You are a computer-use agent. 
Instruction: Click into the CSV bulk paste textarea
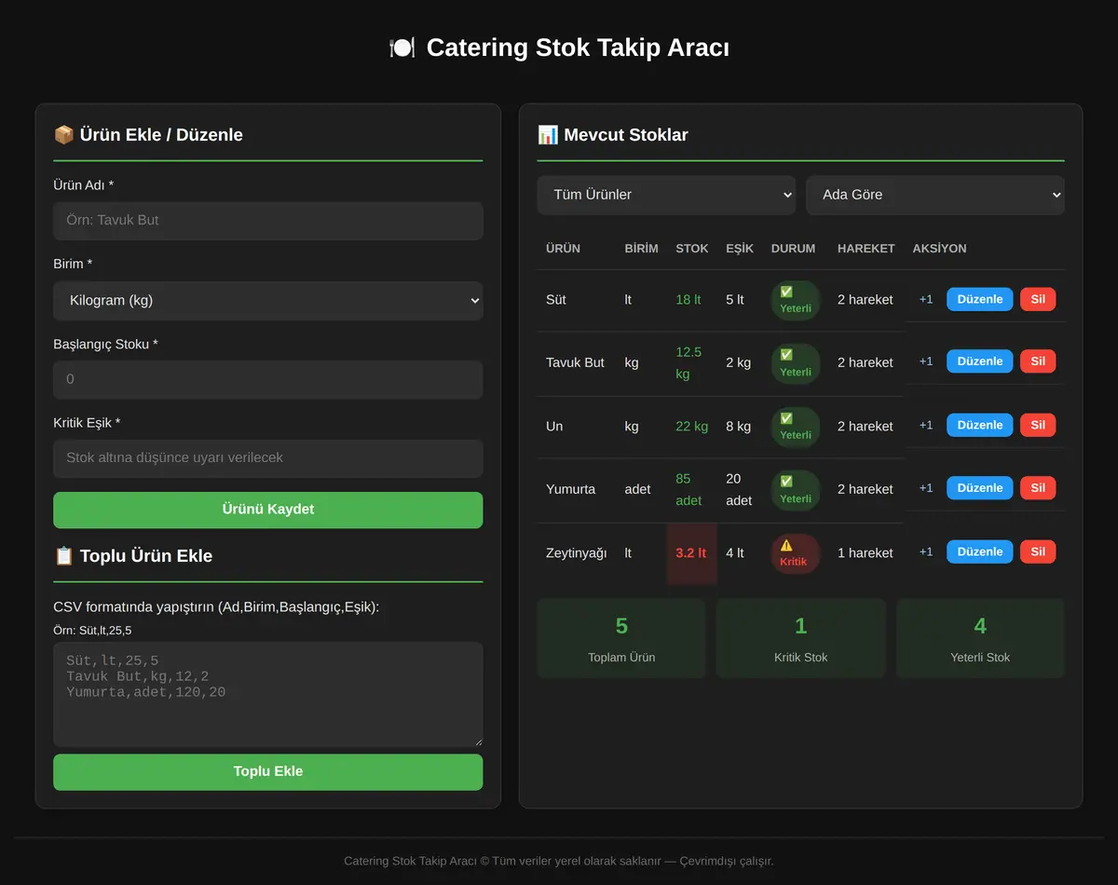click(x=268, y=694)
